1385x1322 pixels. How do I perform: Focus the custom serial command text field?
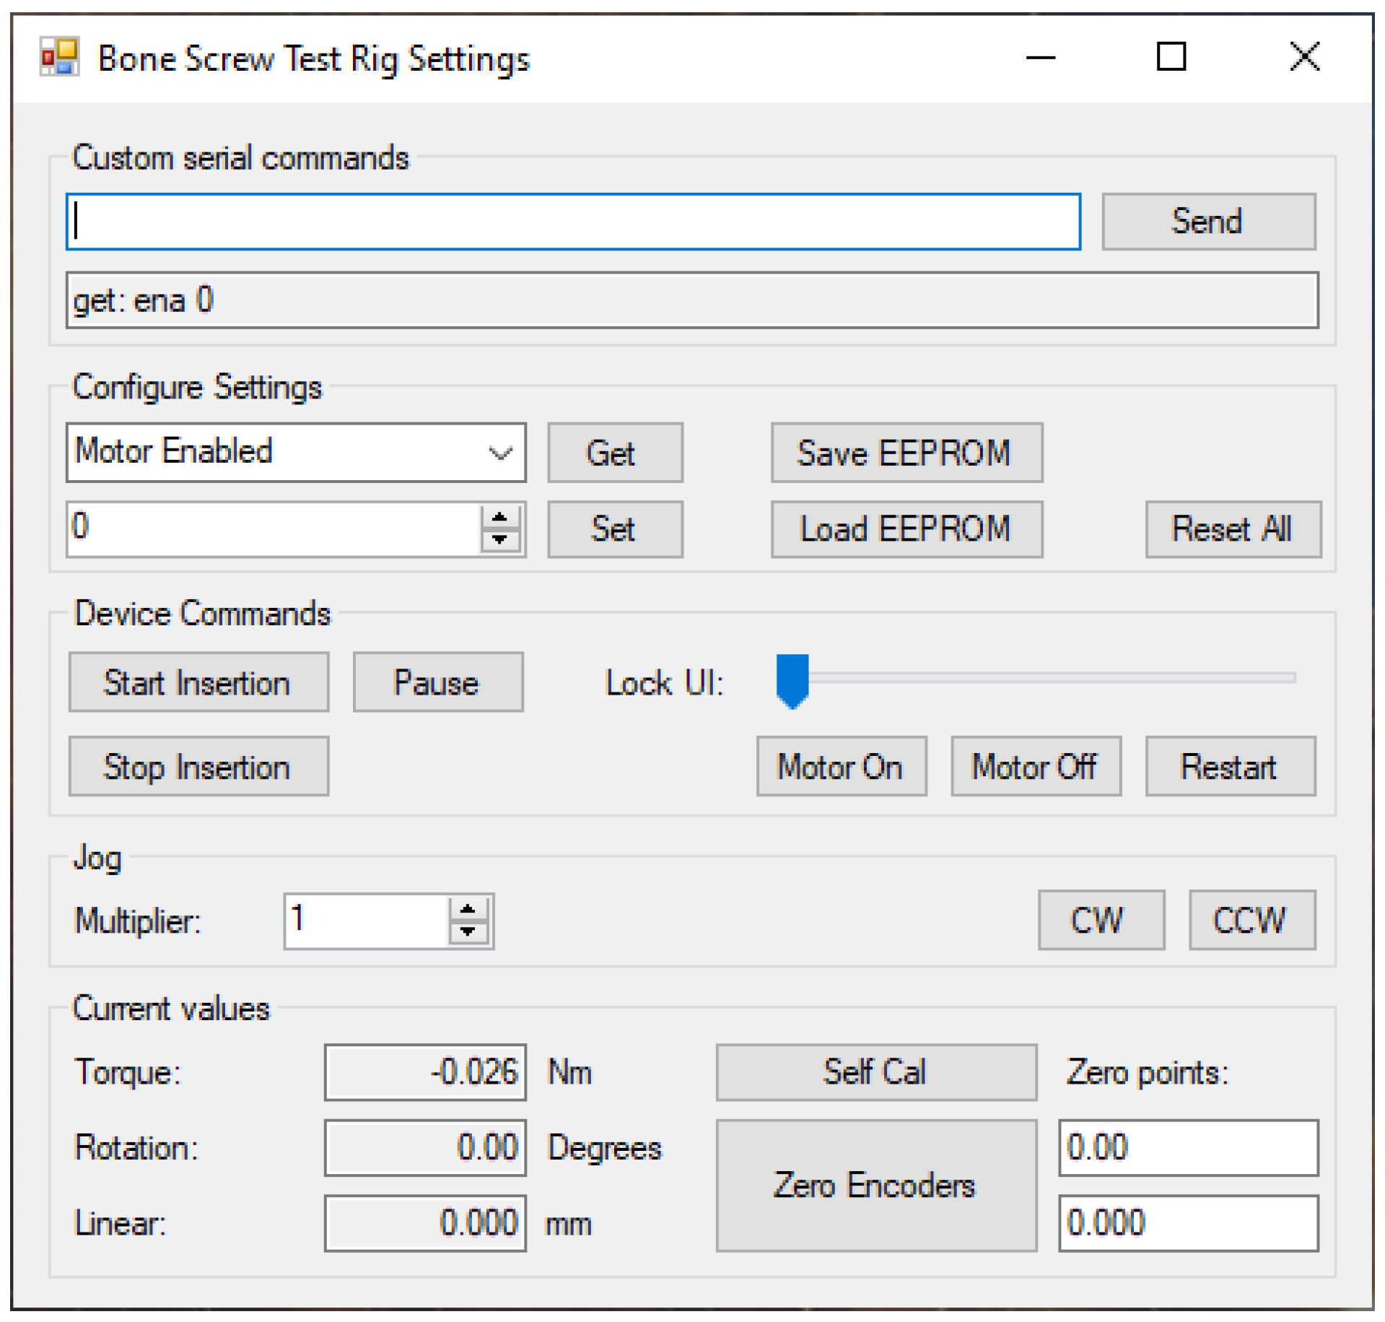[x=572, y=222]
